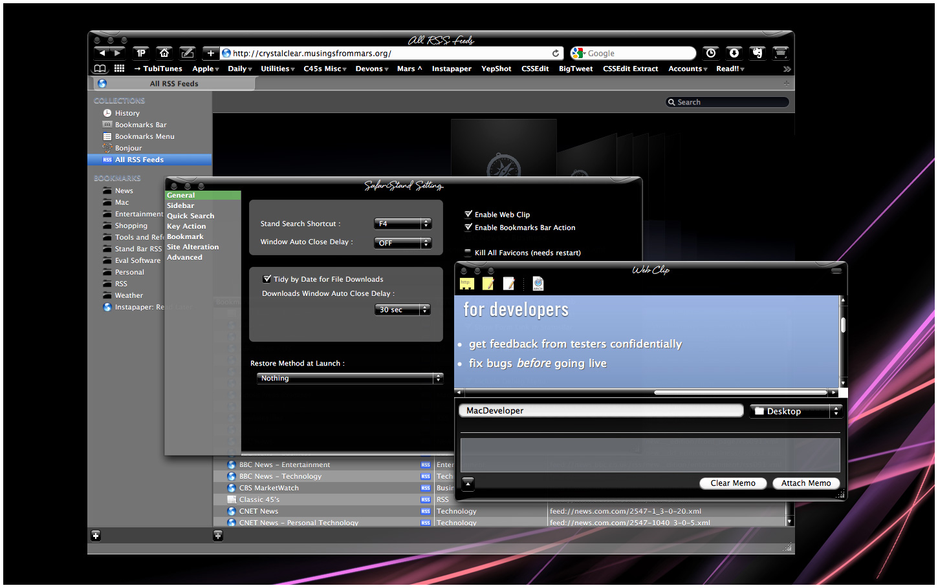Expand the Accounts bookmarks bar menu
The height and width of the screenshot is (588, 938).
click(688, 68)
